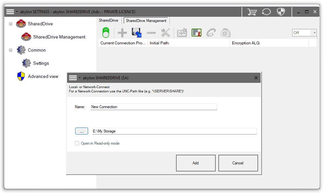Screen dimensions: 324x193
Task: Click the refresh circular arrow icon
Action: coord(266,12)
